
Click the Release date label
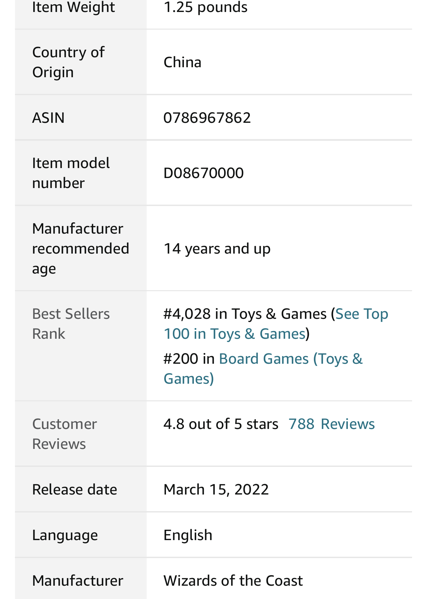tap(74, 490)
